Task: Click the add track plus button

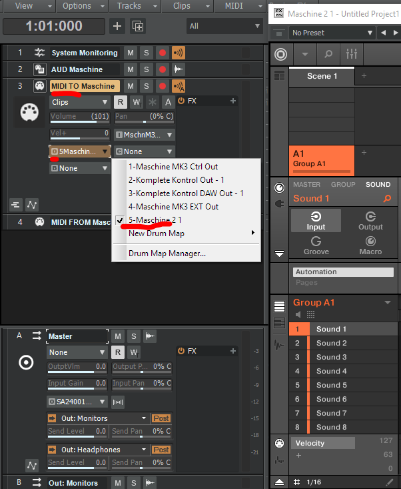Action: pyautogui.click(x=117, y=26)
